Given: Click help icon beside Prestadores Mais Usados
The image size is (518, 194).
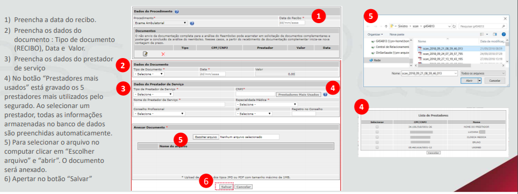Looking at the screenshot, I should click(x=326, y=94).
